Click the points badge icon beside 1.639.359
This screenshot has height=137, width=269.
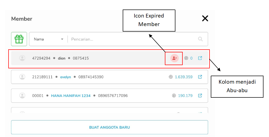coord(171,77)
